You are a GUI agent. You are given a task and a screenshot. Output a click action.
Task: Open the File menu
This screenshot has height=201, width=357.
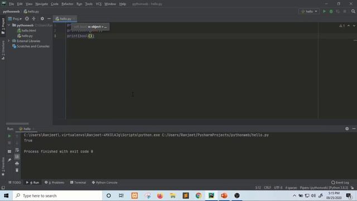click(x=11, y=4)
